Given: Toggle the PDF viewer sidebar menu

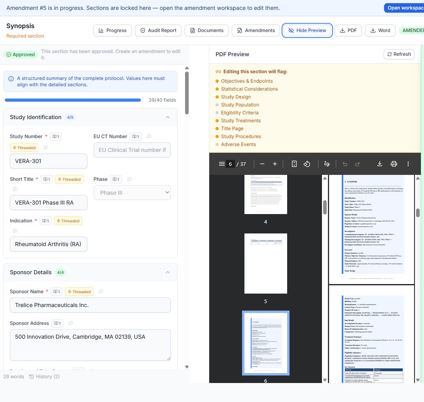Looking at the screenshot, I should coord(222,164).
